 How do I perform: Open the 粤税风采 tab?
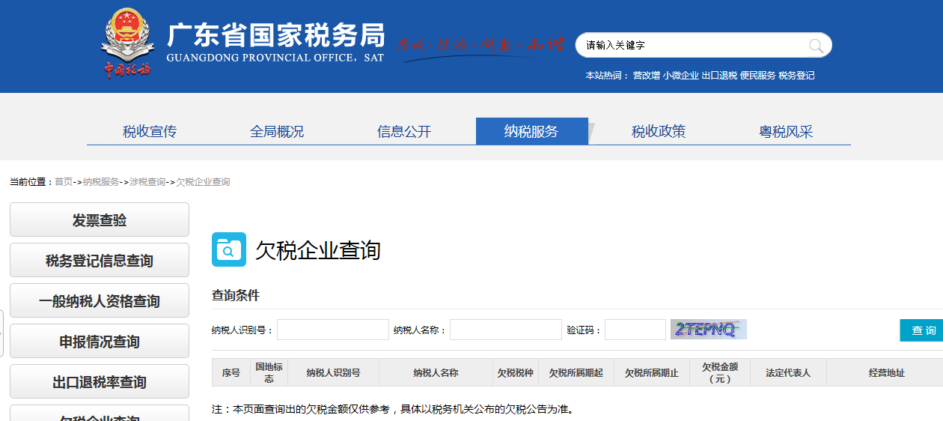786,132
